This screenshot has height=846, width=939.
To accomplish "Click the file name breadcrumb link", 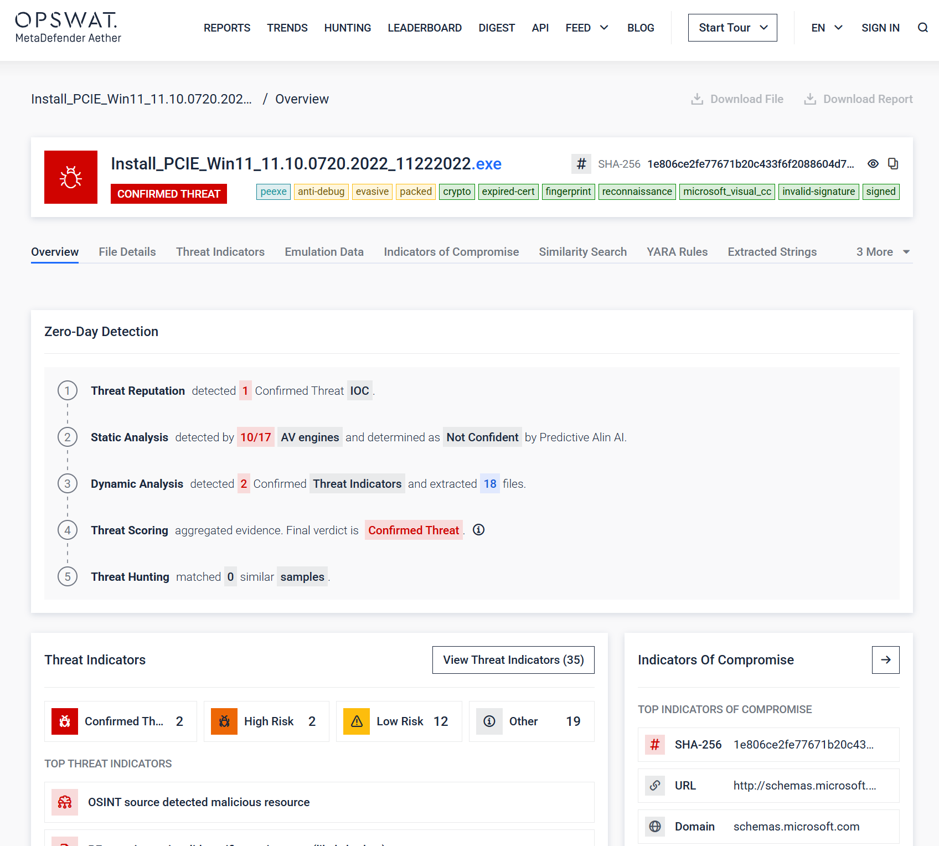I will [141, 99].
